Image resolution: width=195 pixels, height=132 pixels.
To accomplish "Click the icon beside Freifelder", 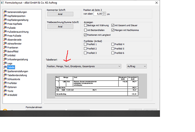I will (5, 83).
